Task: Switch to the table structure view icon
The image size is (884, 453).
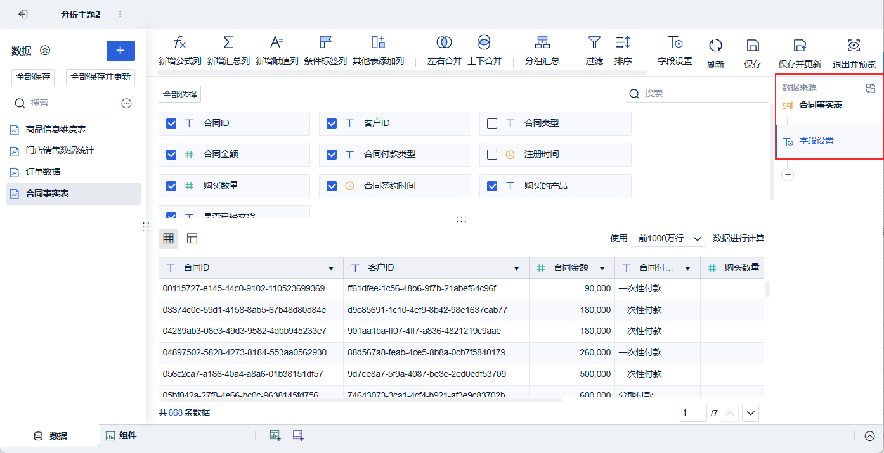Action: click(x=192, y=238)
